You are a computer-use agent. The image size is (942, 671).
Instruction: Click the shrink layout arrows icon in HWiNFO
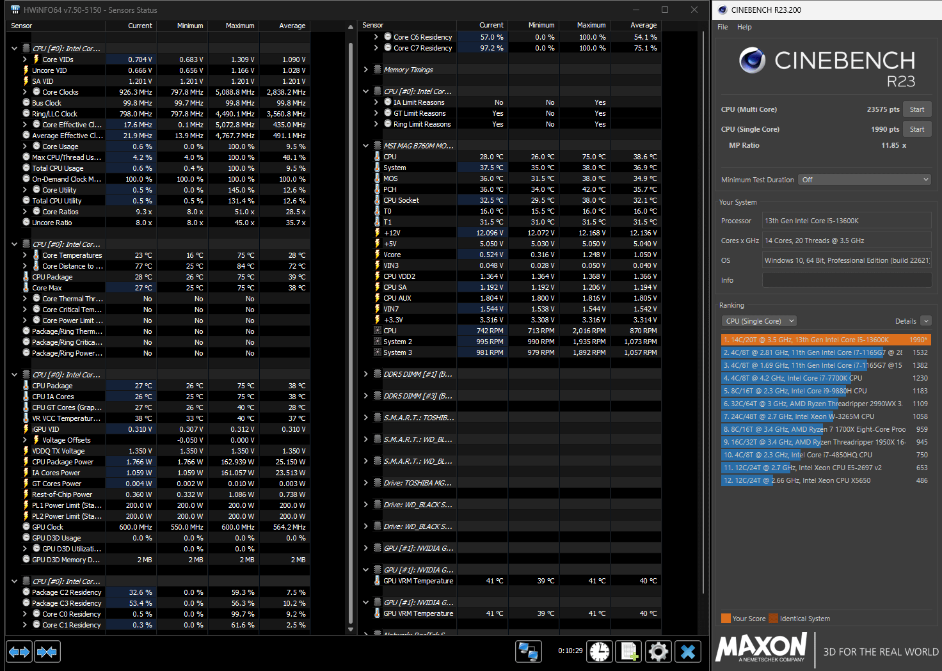[x=47, y=652]
